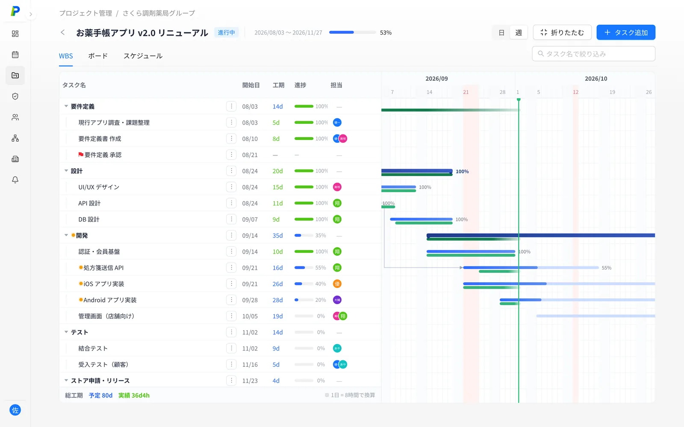The image size is (684, 427).
Task: Open the 佐 user avatar
Action: (15, 410)
